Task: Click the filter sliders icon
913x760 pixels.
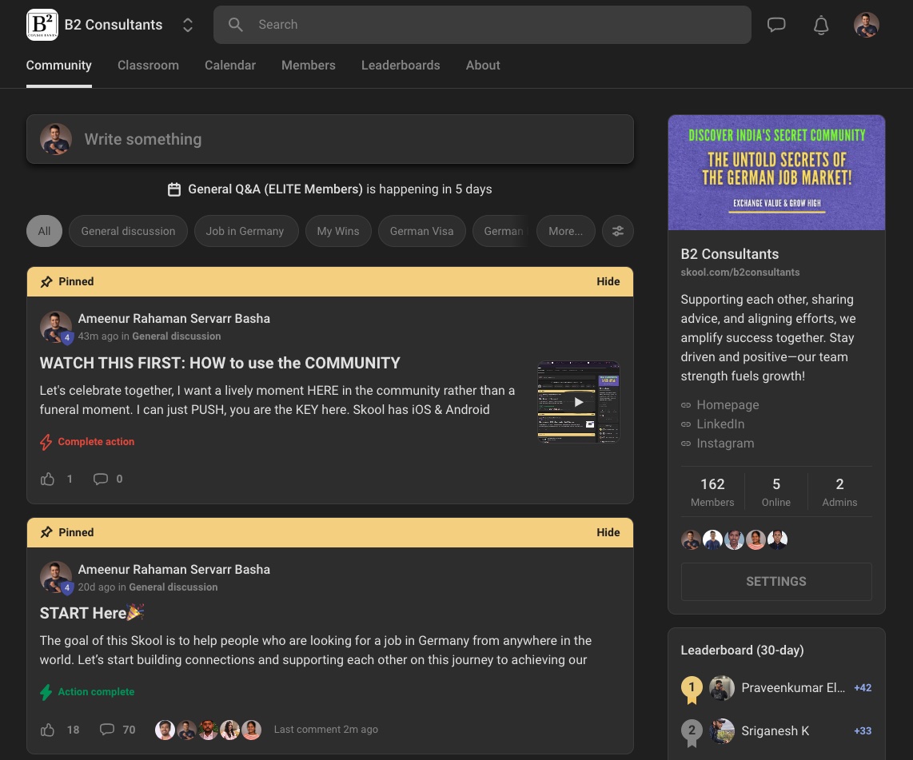Action: pos(617,231)
